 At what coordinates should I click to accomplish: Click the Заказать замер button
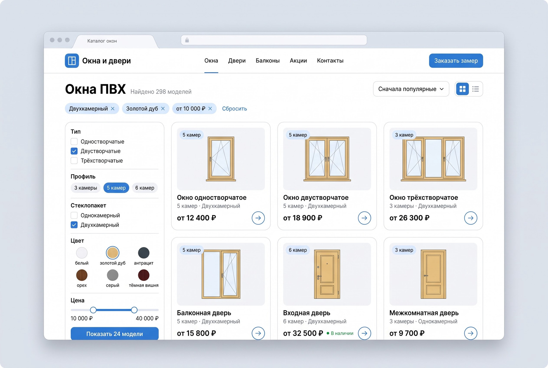pyautogui.click(x=456, y=61)
